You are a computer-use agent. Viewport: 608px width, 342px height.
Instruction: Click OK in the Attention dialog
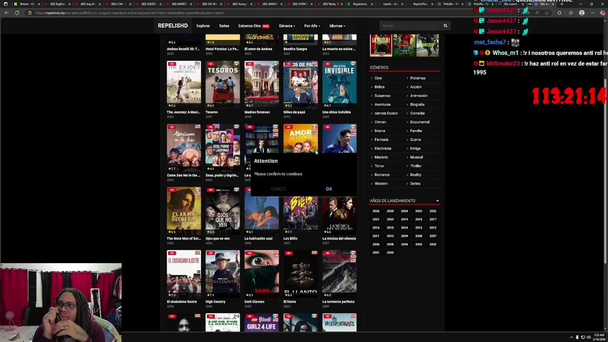(329, 189)
